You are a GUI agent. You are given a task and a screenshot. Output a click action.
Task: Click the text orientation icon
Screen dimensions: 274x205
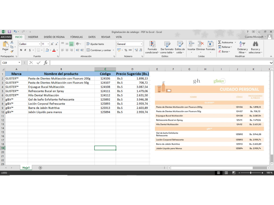[78, 44]
